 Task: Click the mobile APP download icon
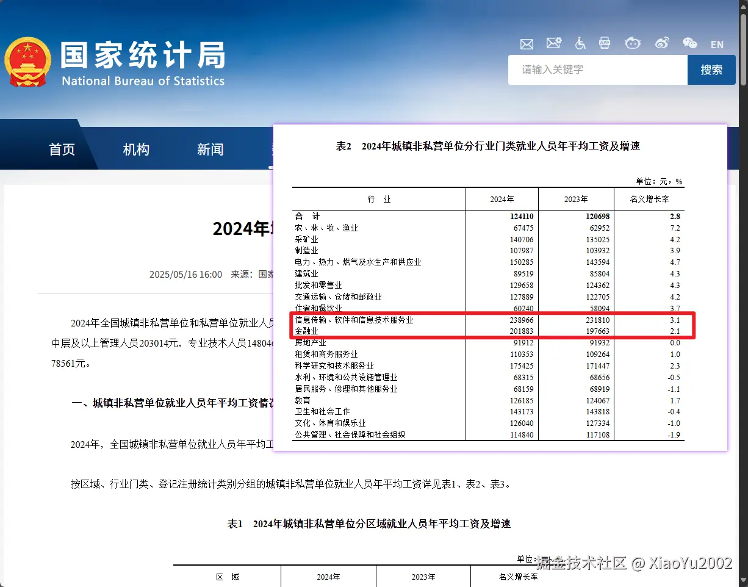(x=605, y=43)
